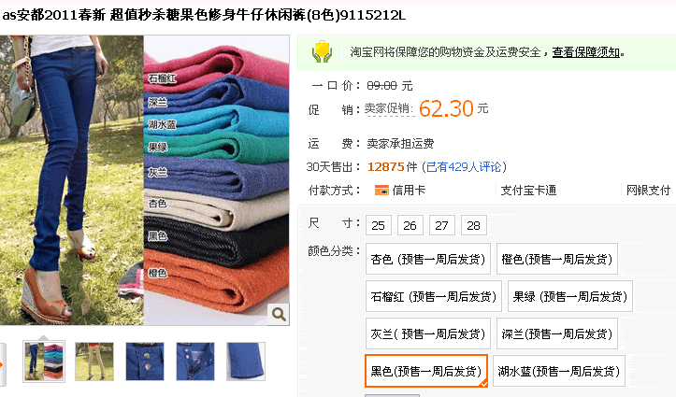The height and width of the screenshot is (397, 676).
Task: Select size 27
Action: [441, 225]
